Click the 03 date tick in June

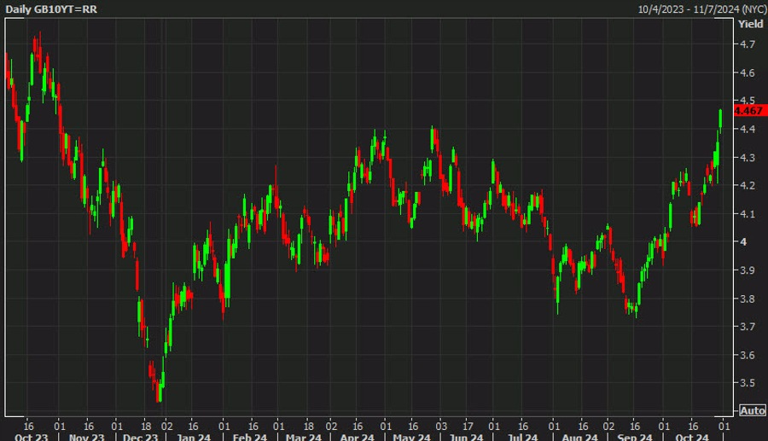[441, 426]
